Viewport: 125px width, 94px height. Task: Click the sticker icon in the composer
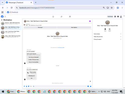click(29, 86)
